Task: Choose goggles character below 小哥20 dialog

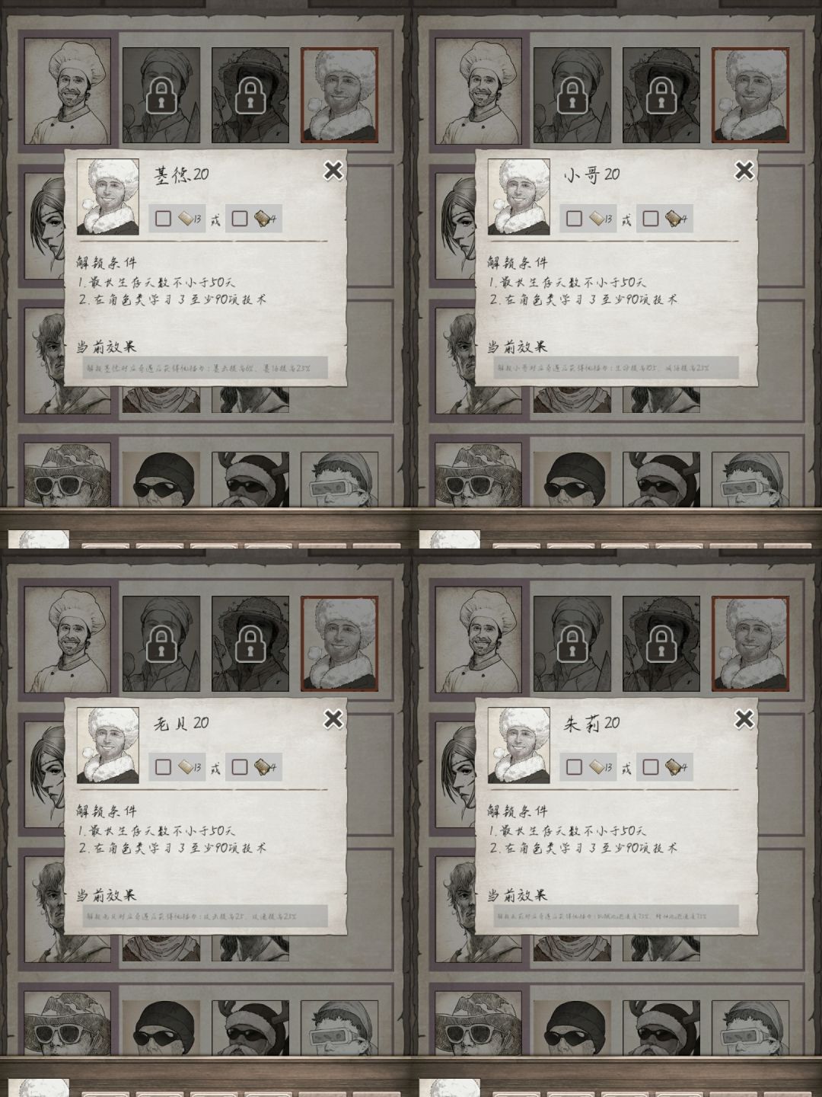Action: (750, 480)
